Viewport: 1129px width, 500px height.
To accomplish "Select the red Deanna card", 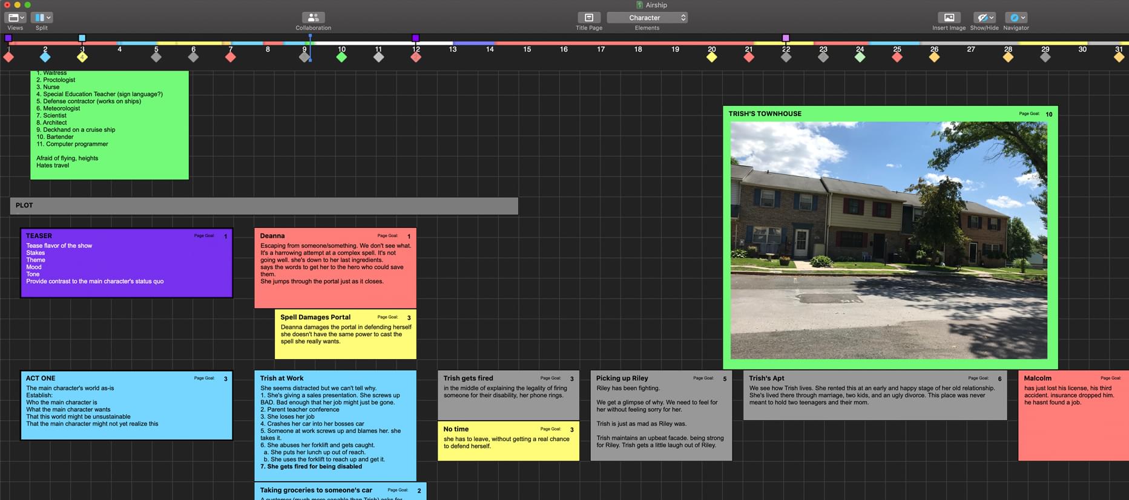I will tap(335, 268).
